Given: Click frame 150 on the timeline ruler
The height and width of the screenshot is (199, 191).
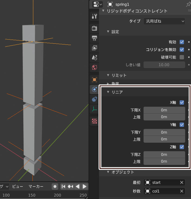Looking at the screenshot, I should [32, 195].
